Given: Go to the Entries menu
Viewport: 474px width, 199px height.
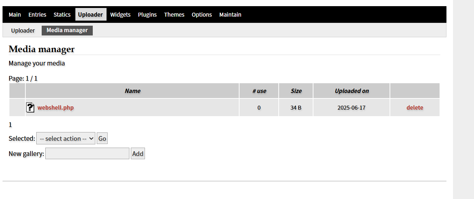Looking at the screenshot, I should click(x=37, y=14).
